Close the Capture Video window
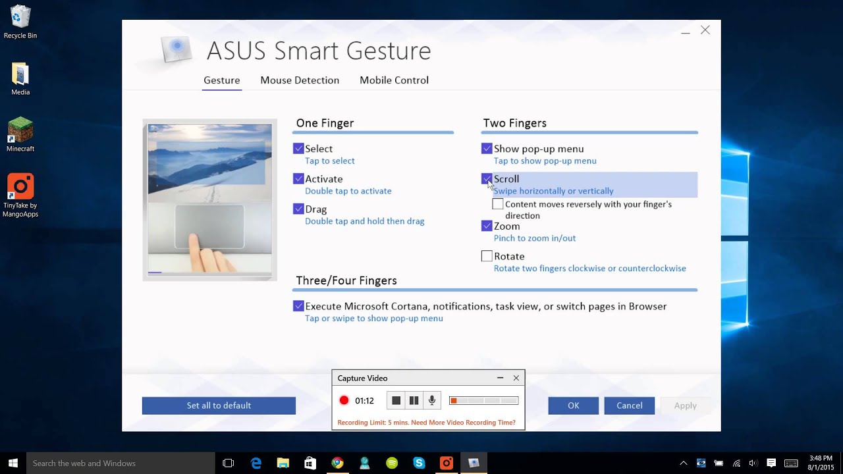The height and width of the screenshot is (474, 843). pyautogui.click(x=516, y=378)
